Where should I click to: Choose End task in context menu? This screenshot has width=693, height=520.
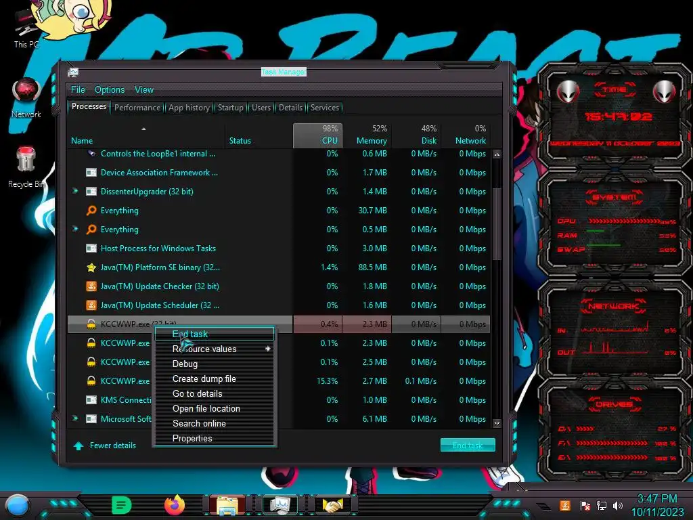(x=215, y=334)
